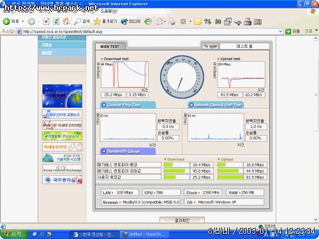Open IPv6기반 차세대 인터넷망 banner
Screen dimensions: 319x239
(62, 125)
